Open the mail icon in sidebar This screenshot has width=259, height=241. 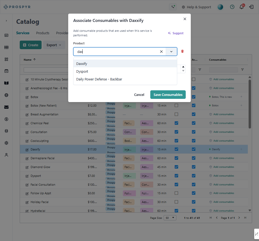point(6,107)
